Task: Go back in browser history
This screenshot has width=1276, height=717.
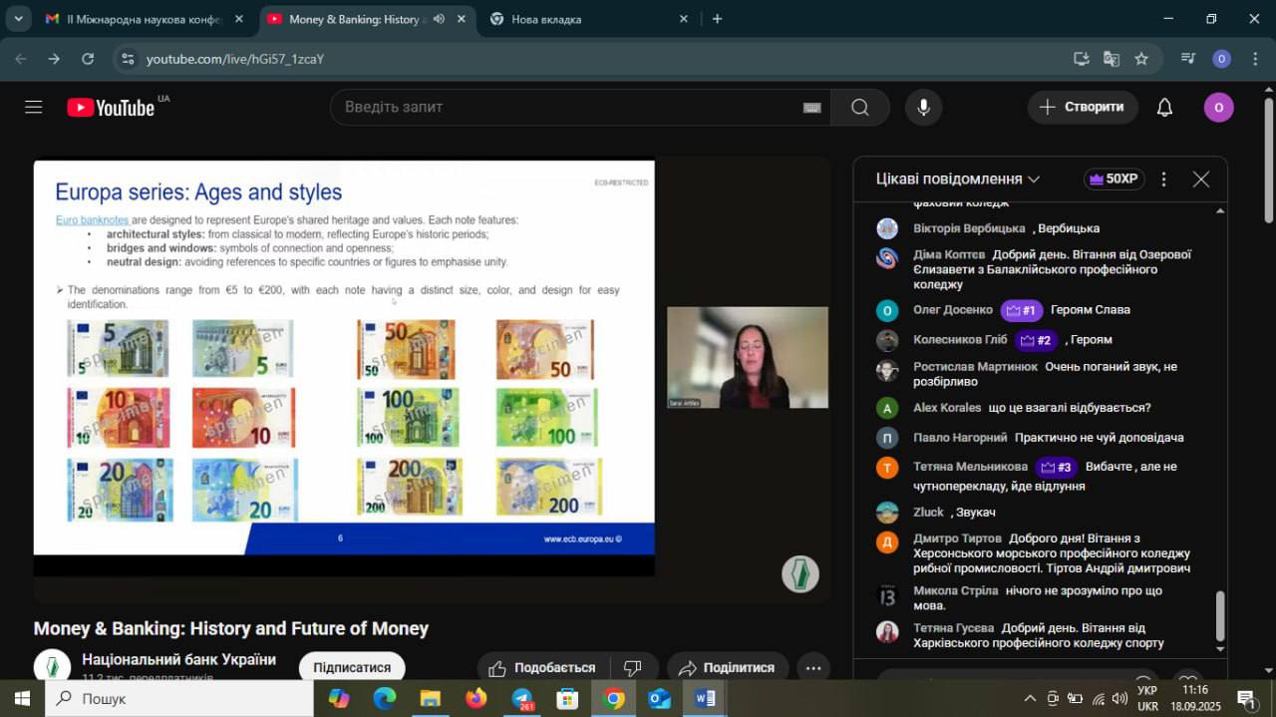Action: [x=21, y=59]
